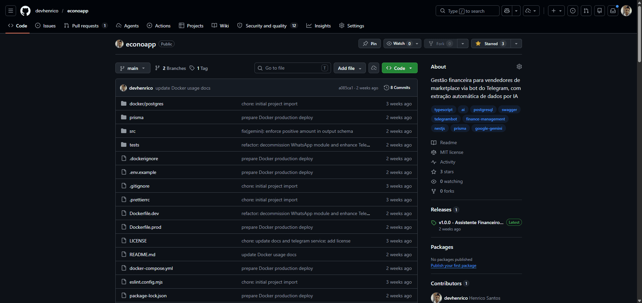The image size is (642, 303).
Task: Expand the Add file dropdown
Action: point(350,68)
